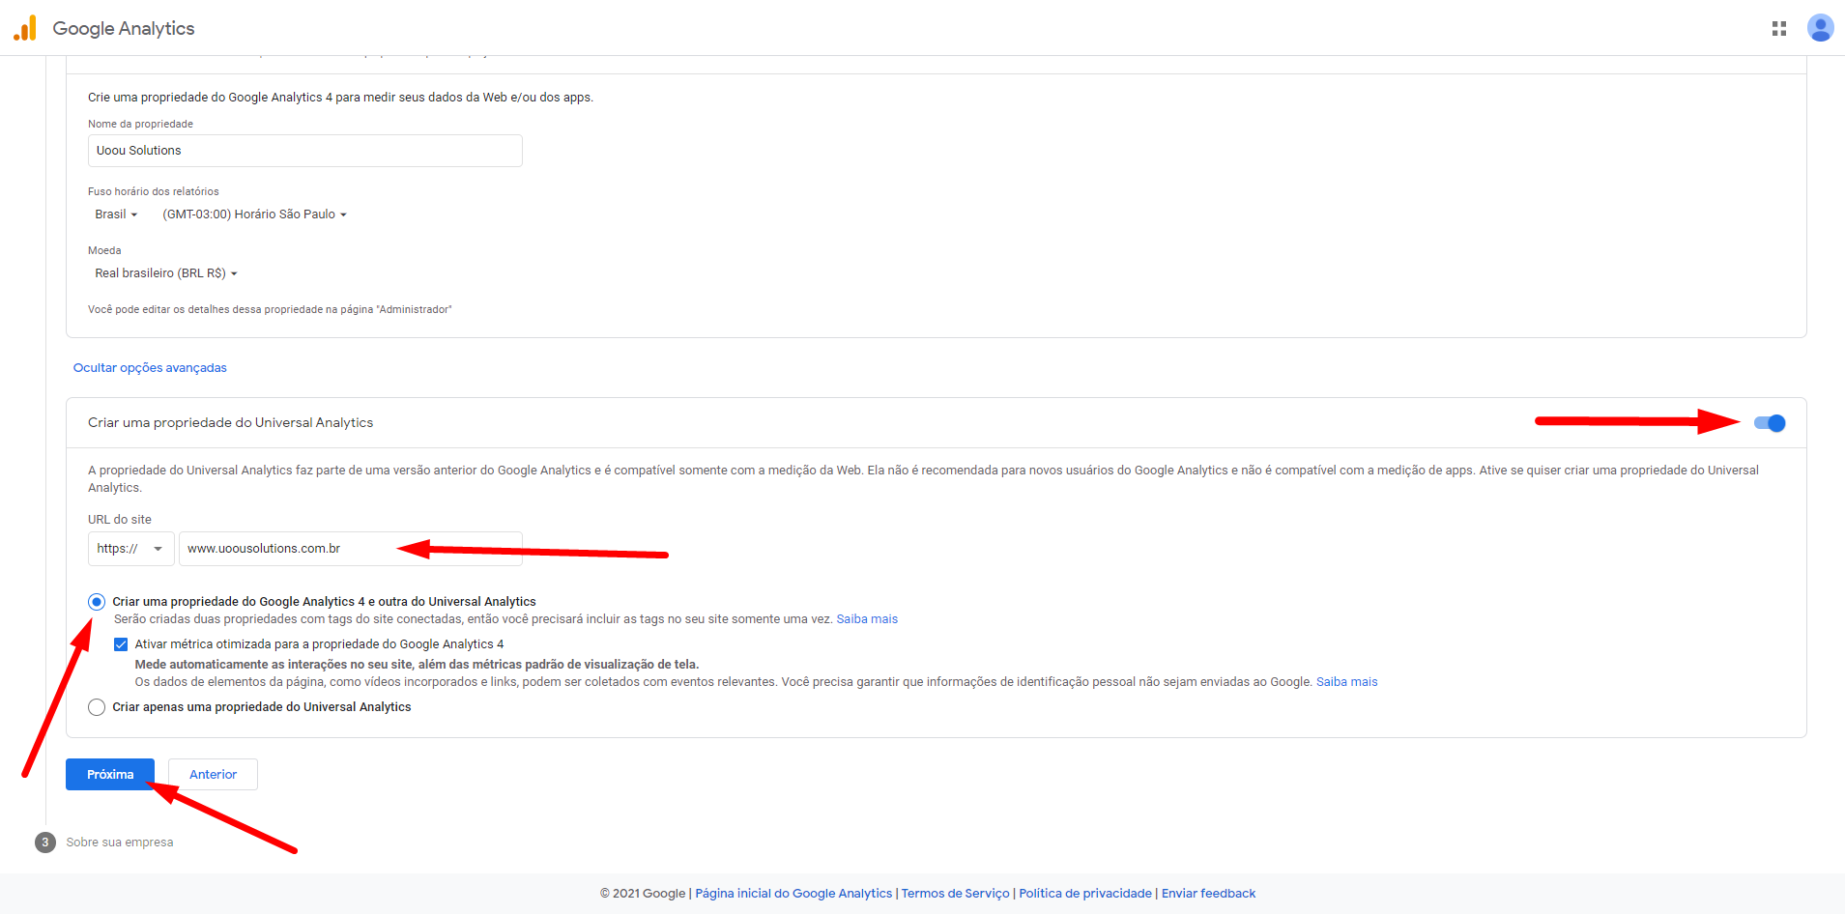Click the Nome da propriedade input field
Viewport: 1845px width, 914px height.
click(305, 151)
